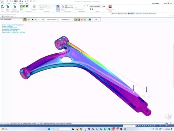This screenshot has width=174, height=131.
Task: Click the Animate button in the ribbon
Action: 58,7
